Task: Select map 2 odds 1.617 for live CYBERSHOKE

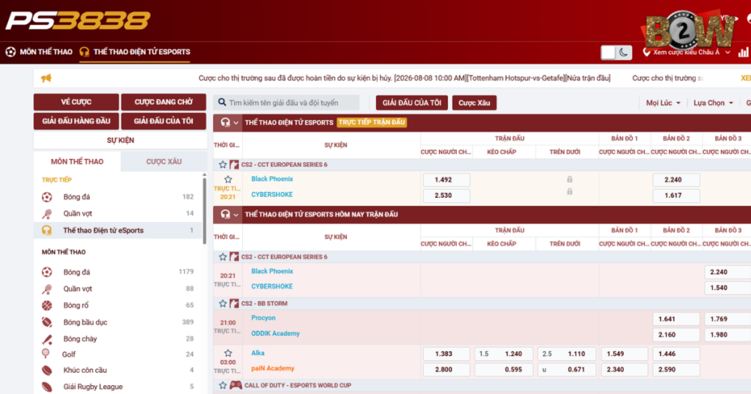Action: tap(676, 196)
